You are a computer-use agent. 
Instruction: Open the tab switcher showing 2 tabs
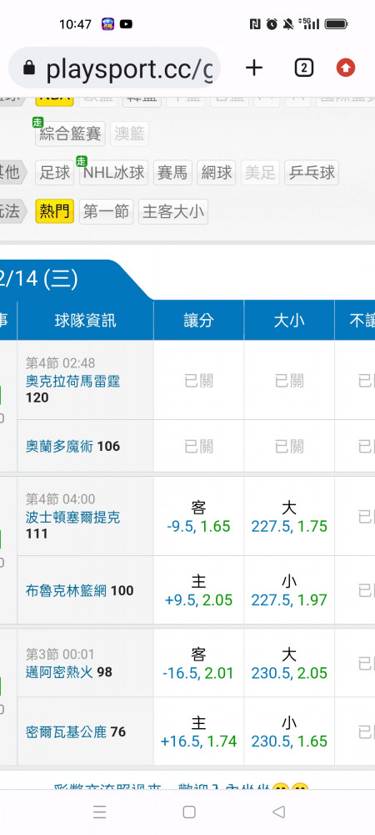[x=303, y=68]
